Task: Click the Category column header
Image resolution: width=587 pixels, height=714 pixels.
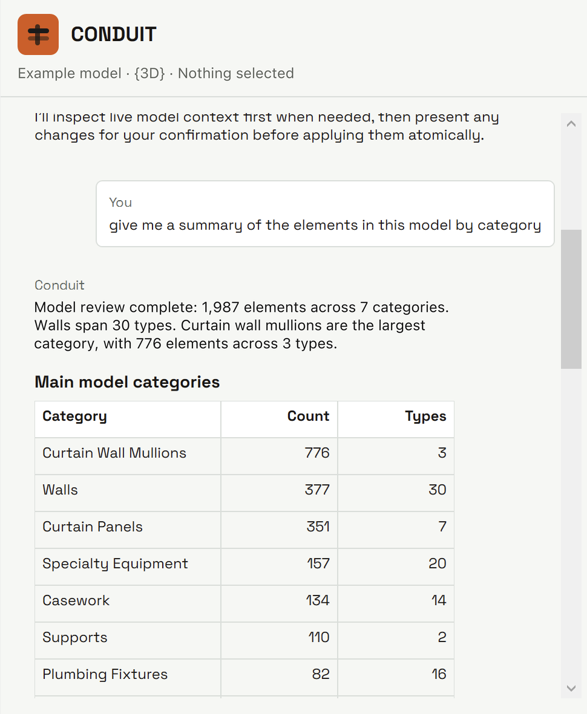Action: (x=128, y=420)
